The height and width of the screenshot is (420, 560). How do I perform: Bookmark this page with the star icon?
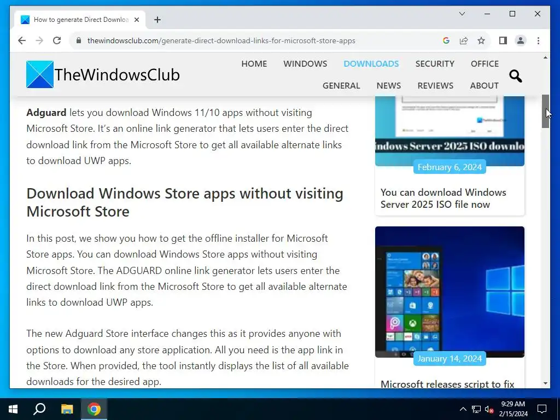point(481,40)
